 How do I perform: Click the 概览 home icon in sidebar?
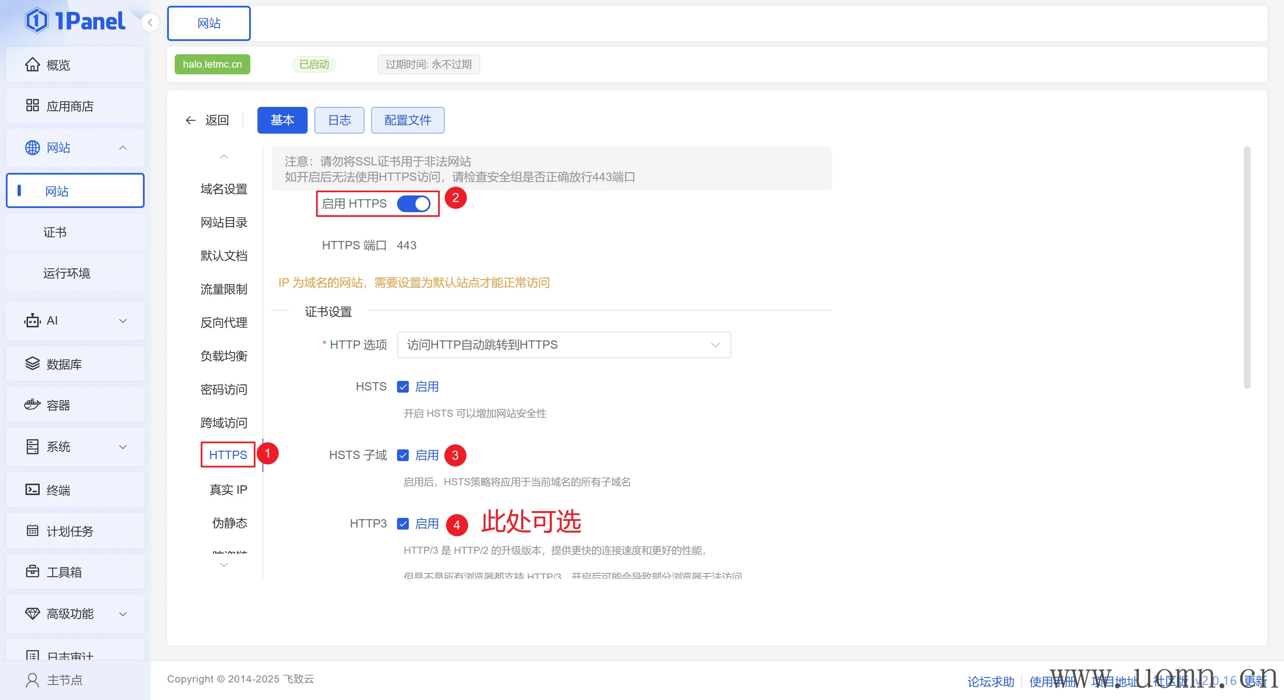(33, 65)
